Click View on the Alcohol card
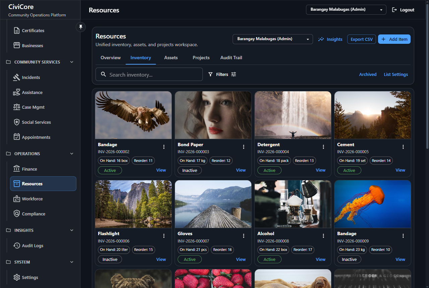 (x=320, y=259)
